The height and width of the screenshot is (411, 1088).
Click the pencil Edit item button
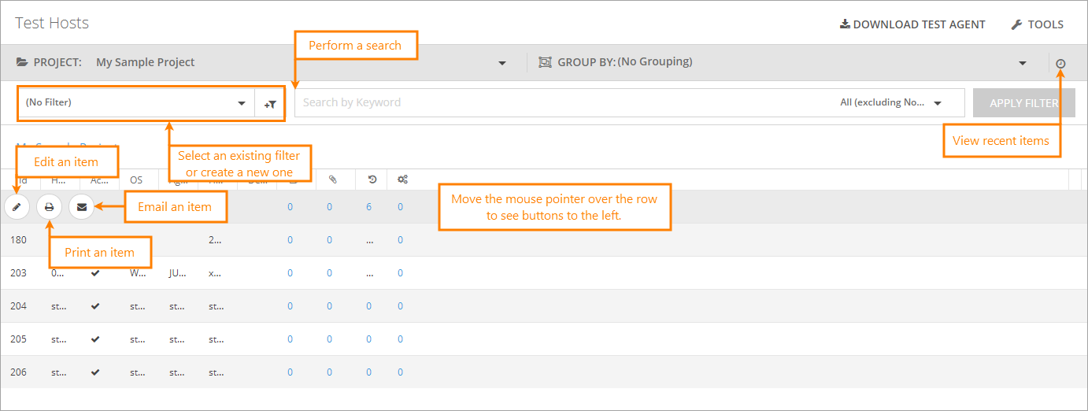pyautogui.click(x=17, y=207)
